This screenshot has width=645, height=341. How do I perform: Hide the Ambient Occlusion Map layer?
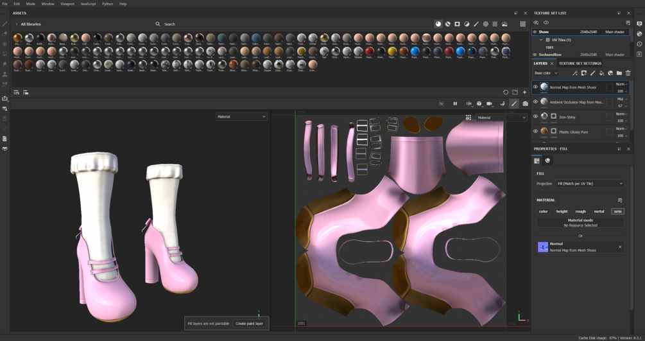(535, 101)
